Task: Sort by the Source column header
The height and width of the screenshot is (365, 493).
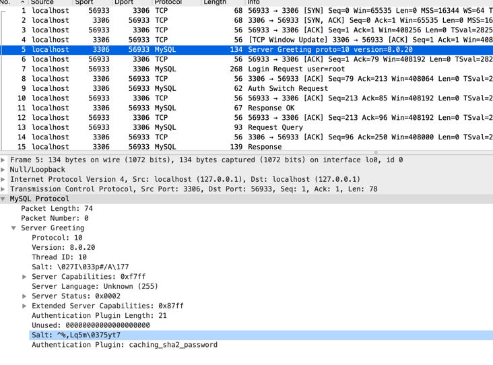Action: (x=50, y=2)
